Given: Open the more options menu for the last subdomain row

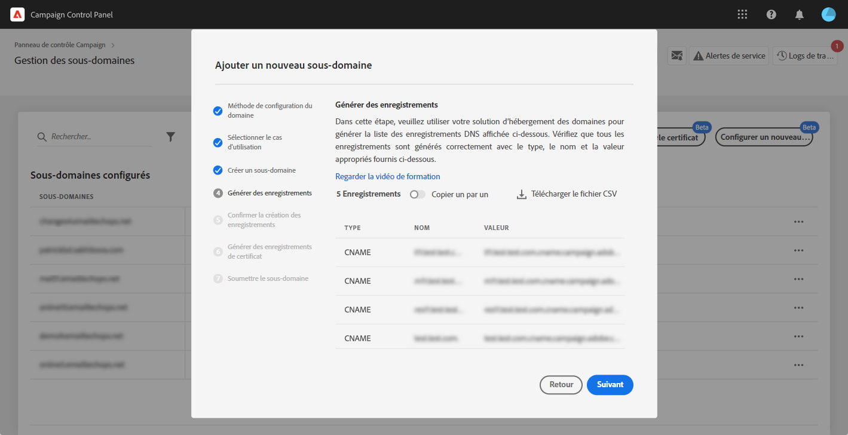Looking at the screenshot, I should [x=798, y=365].
